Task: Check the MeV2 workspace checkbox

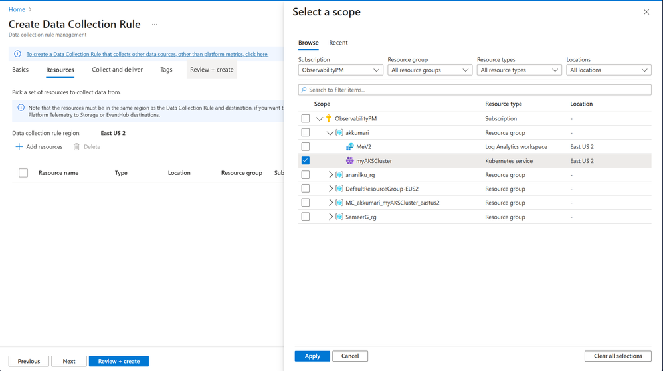Action: [306, 146]
